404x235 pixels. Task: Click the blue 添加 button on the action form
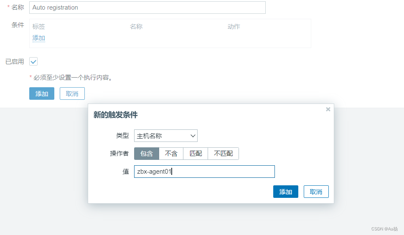coord(42,93)
